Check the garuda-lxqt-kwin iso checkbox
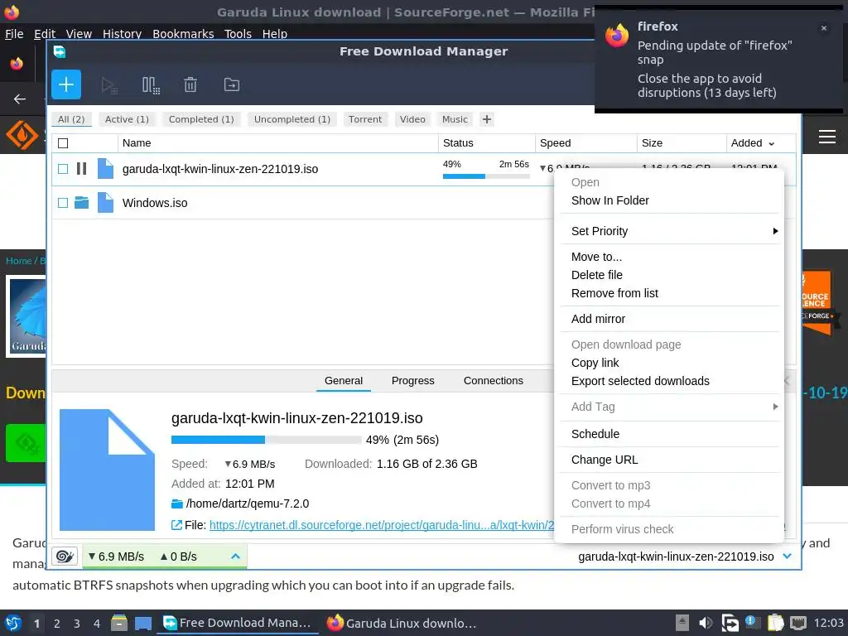Image resolution: width=848 pixels, height=636 pixels. tap(63, 169)
